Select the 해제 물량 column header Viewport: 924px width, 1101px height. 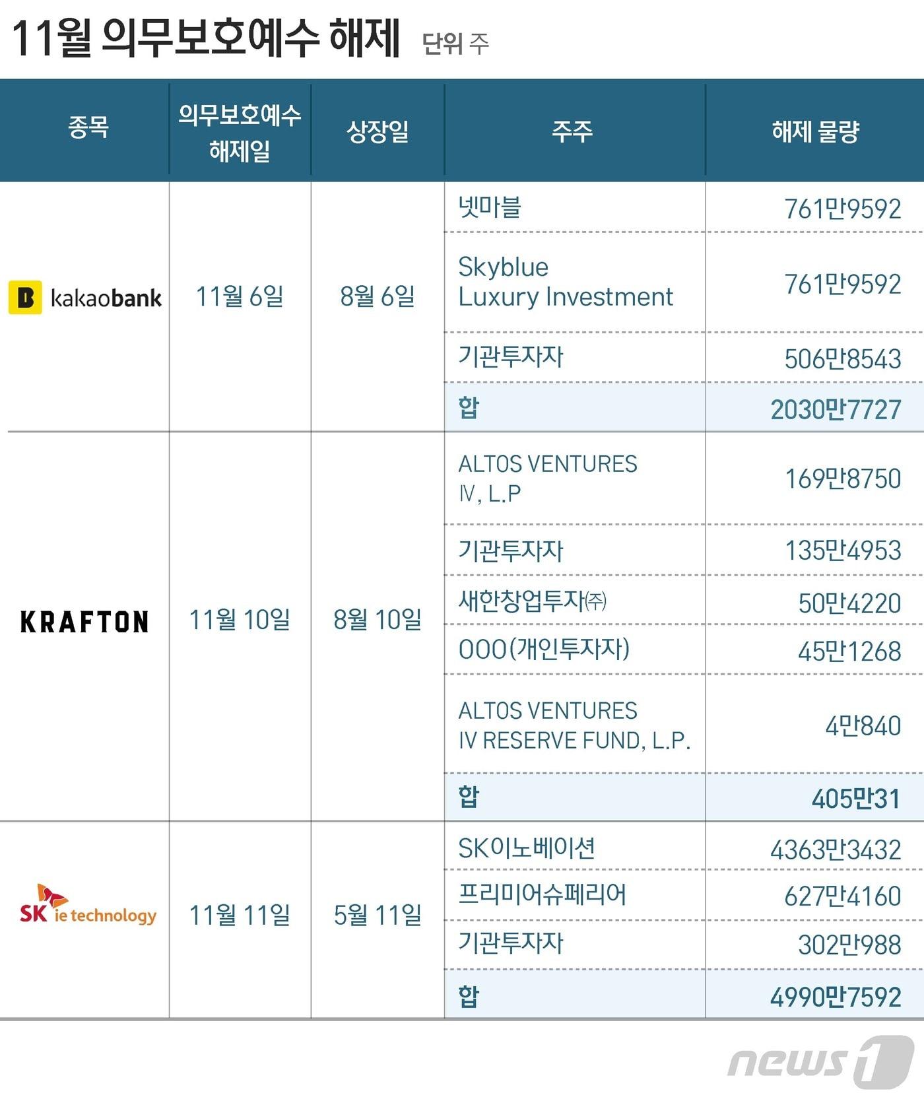(x=815, y=131)
